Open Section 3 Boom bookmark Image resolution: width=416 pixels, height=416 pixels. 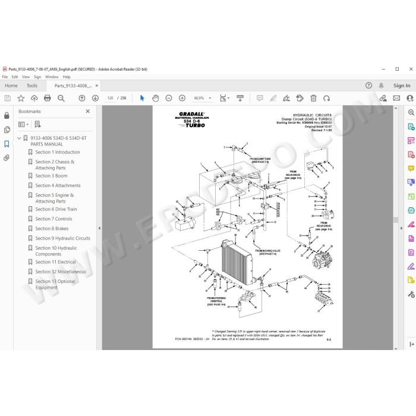51,176
